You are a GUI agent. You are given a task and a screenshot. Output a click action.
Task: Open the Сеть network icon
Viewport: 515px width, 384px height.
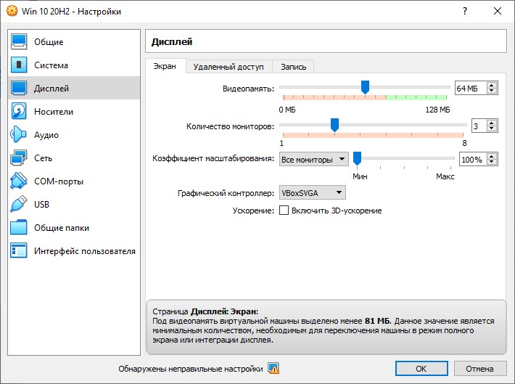point(20,158)
